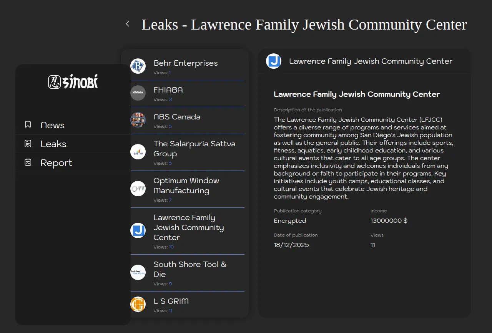Click the Sinobi logo in the sidebar
Viewport: 492px width, 333px height.
click(x=73, y=81)
